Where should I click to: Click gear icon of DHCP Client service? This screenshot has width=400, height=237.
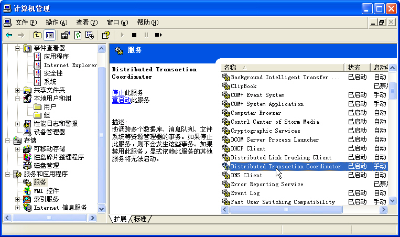tap(226, 148)
